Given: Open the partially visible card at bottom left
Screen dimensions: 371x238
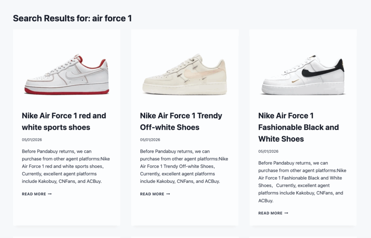Looking at the screenshot, I should 67,236.
